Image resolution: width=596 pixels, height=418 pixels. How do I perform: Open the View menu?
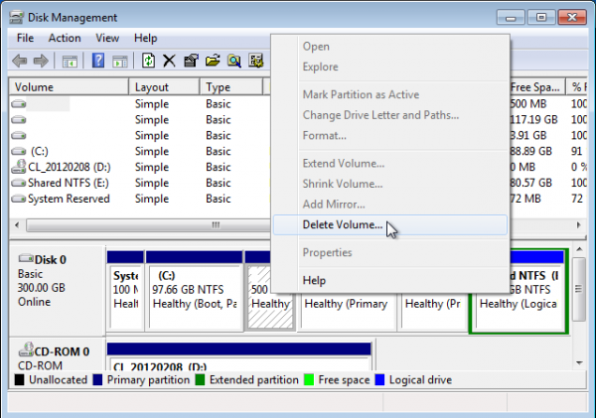[107, 38]
